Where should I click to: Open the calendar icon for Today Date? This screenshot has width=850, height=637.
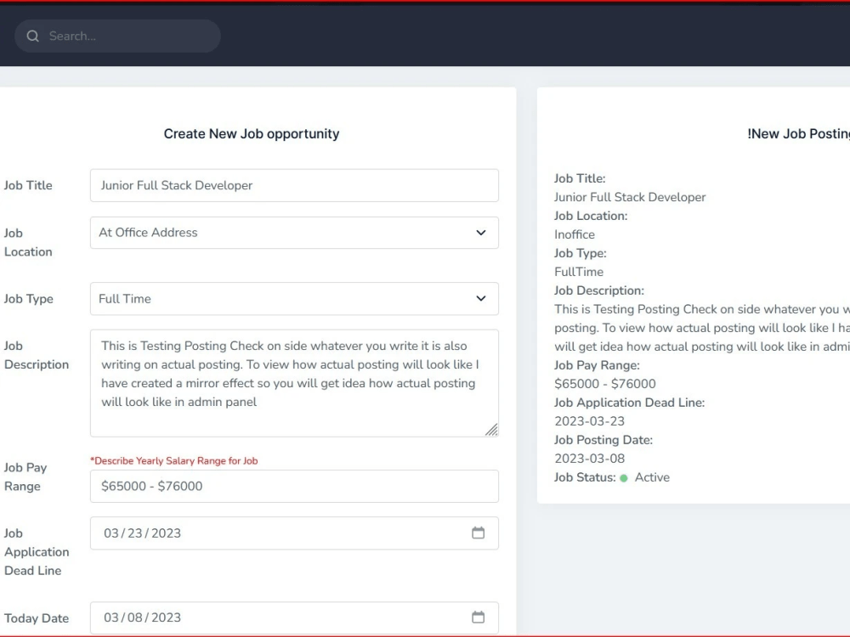point(478,617)
